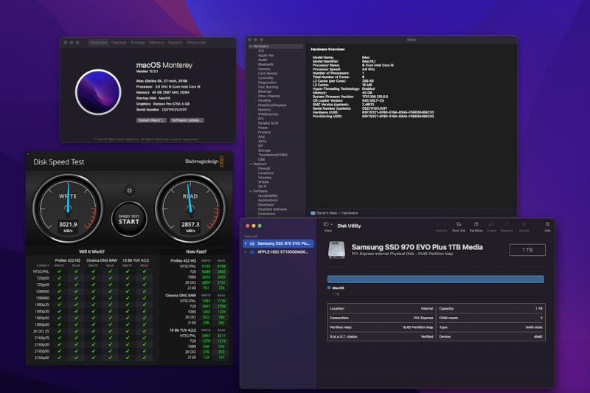Viewport: 590px width, 393px height.
Task: Click the Samsung SSD drive icon
Action: click(x=336, y=250)
